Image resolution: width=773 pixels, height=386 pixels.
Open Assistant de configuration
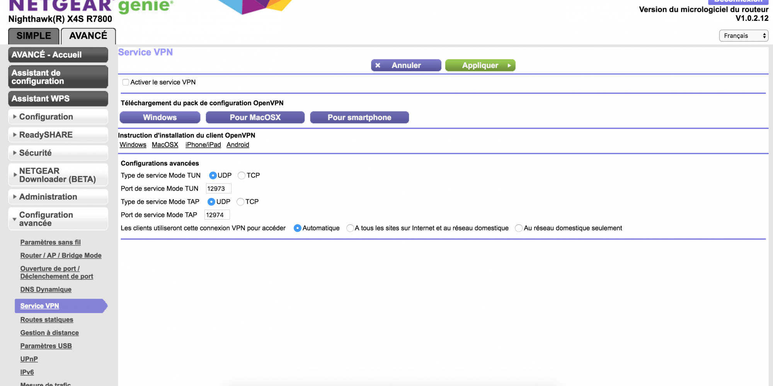tap(58, 77)
